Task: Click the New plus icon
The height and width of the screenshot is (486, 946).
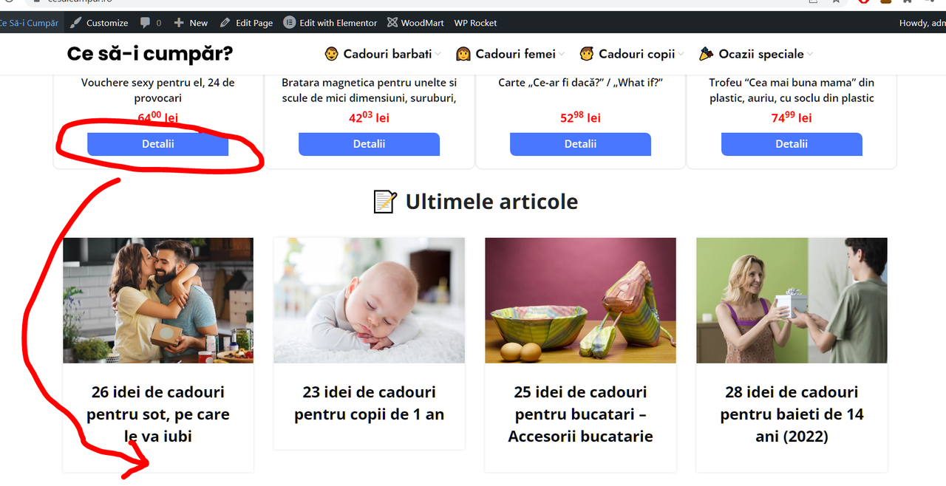Action: pyautogui.click(x=179, y=23)
